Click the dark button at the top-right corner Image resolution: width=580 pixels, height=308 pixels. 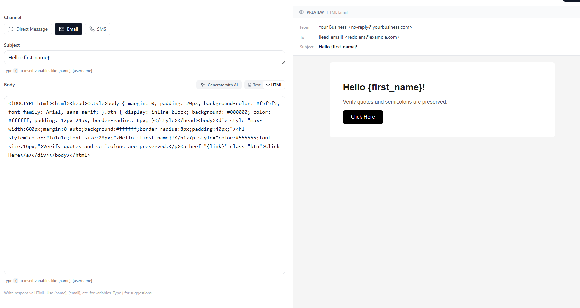pyautogui.click(x=572, y=1)
